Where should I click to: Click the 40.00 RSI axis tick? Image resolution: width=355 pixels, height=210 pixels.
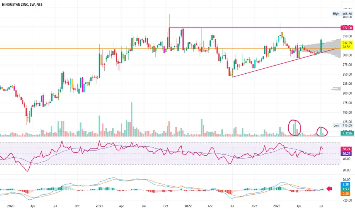tap(346, 159)
